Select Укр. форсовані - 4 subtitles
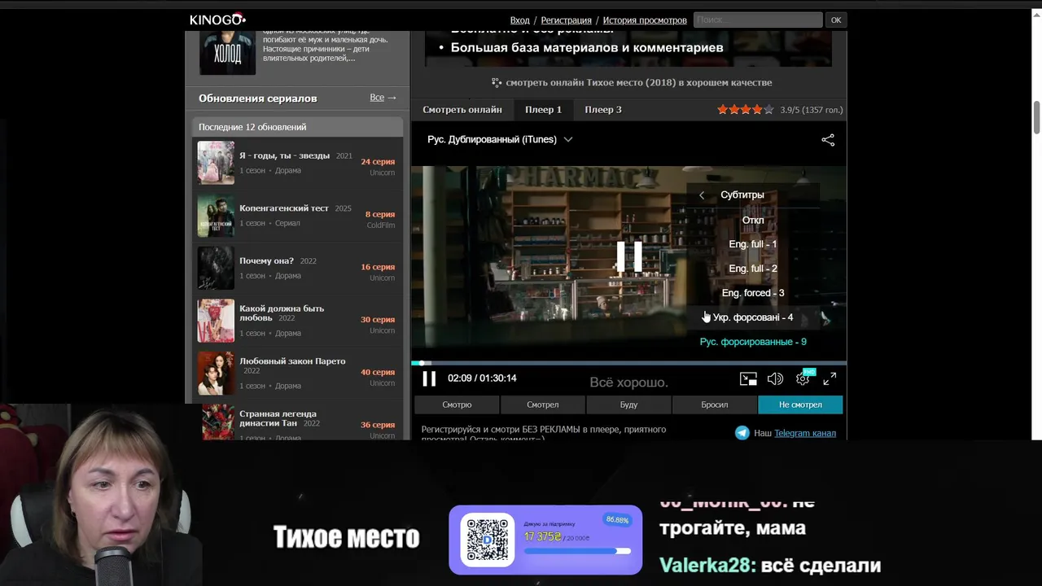This screenshot has width=1042, height=586. (753, 317)
